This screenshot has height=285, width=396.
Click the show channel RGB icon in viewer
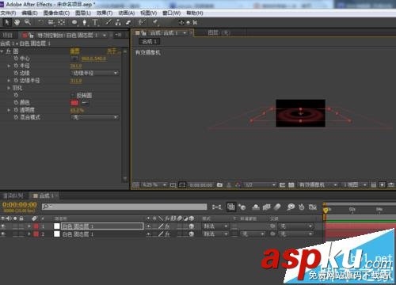(x=238, y=185)
